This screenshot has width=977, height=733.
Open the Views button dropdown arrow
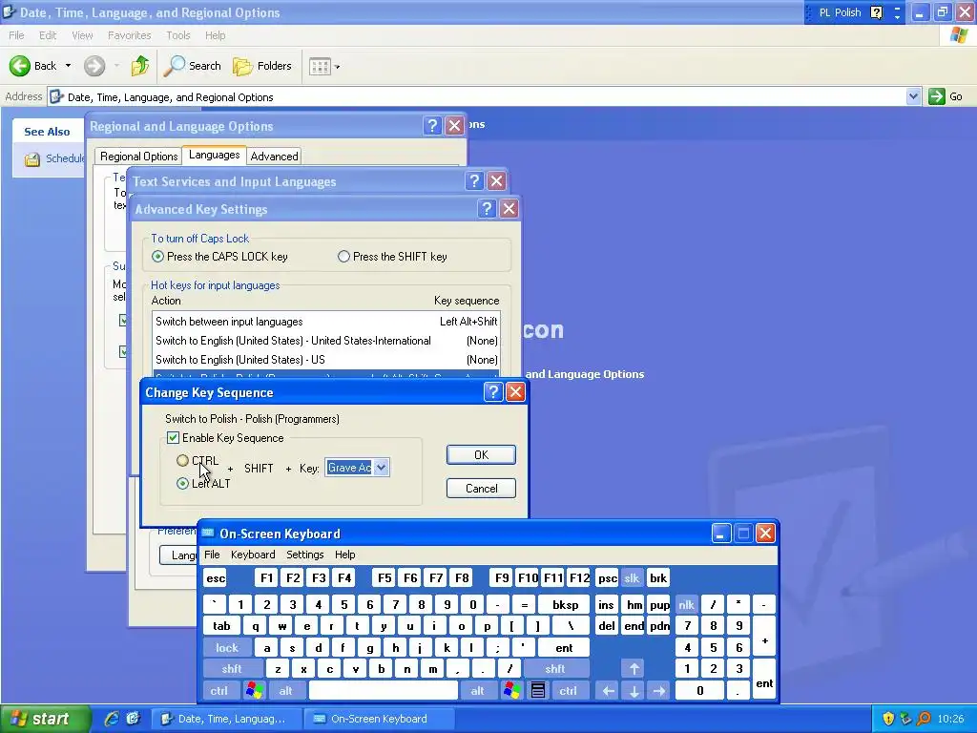(x=337, y=66)
